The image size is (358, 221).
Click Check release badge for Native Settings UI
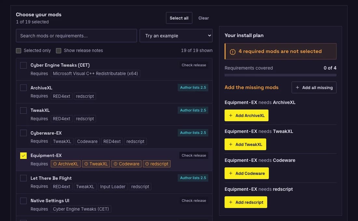click(x=194, y=201)
